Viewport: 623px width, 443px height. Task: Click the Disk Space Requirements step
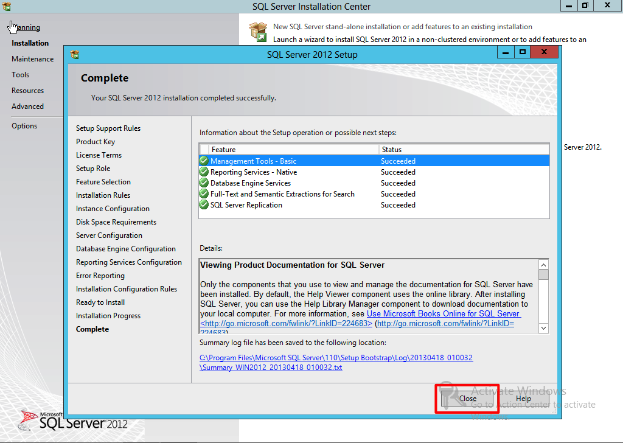[x=116, y=222]
